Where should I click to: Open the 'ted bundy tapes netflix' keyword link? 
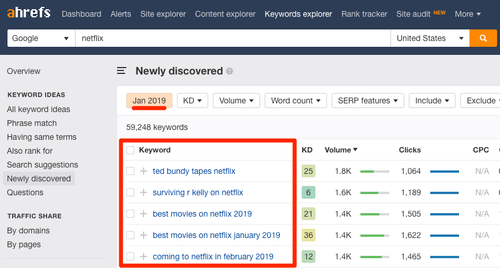click(x=194, y=171)
